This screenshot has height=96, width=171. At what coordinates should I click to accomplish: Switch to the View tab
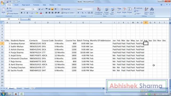[59, 5]
